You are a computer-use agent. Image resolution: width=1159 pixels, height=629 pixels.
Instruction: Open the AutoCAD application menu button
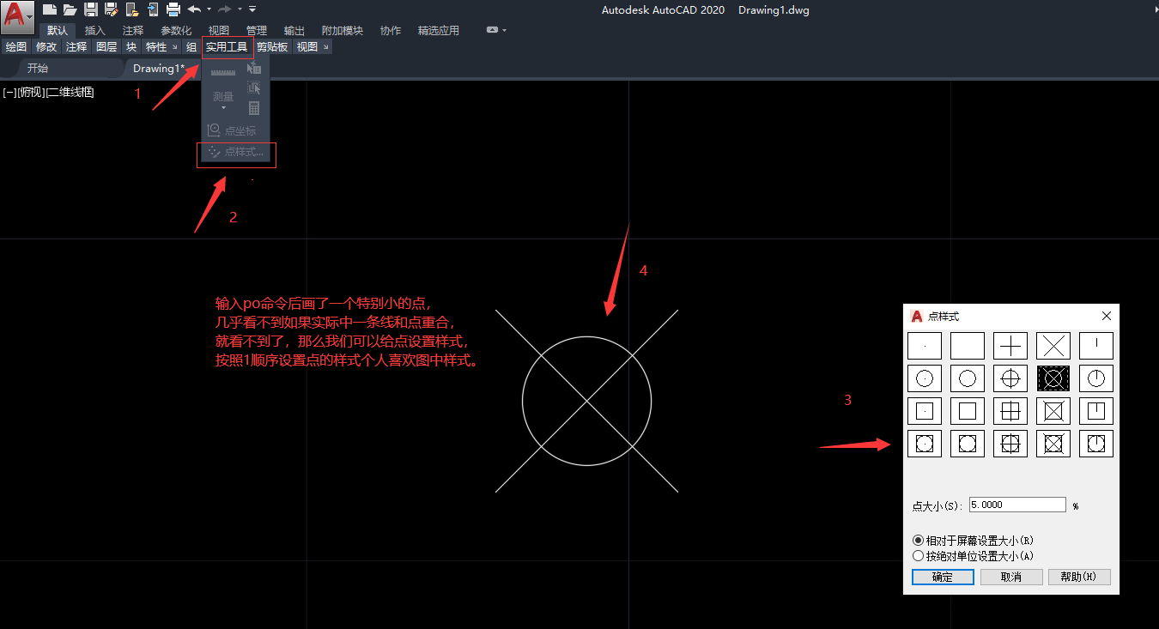coord(17,15)
